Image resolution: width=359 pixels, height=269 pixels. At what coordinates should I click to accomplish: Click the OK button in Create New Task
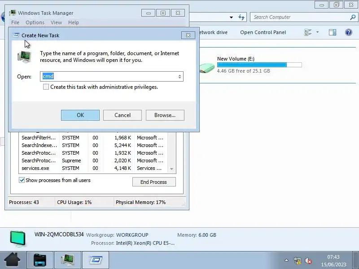click(x=80, y=115)
